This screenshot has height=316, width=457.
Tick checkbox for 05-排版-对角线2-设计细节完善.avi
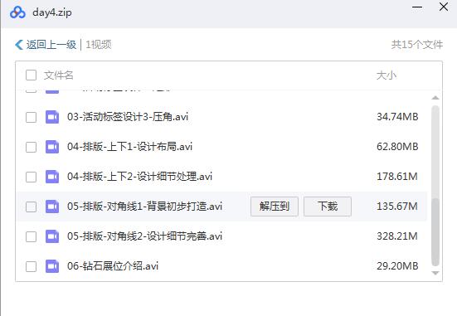click(31, 236)
